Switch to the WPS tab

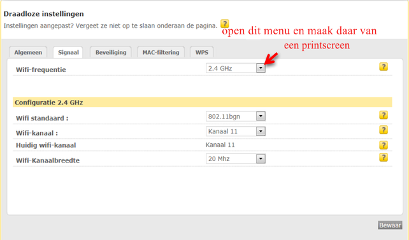[202, 52]
